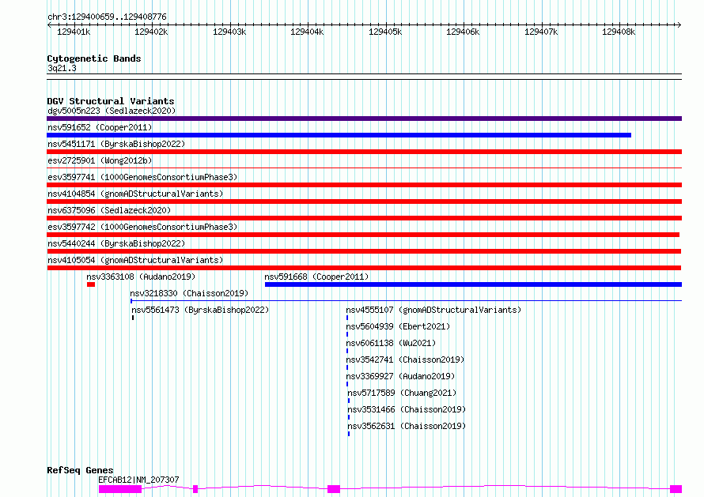Click the 129406k ruler position

coord(463,32)
